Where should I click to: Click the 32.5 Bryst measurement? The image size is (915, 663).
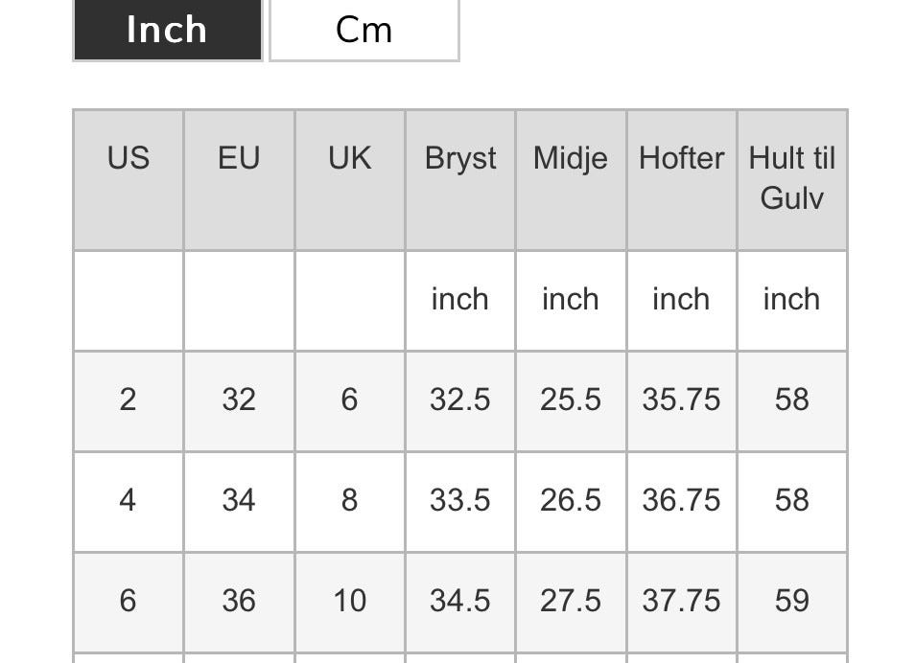point(460,400)
